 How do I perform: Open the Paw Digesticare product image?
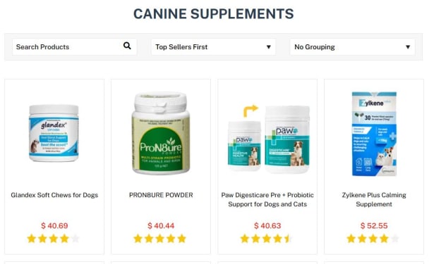tap(267, 139)
